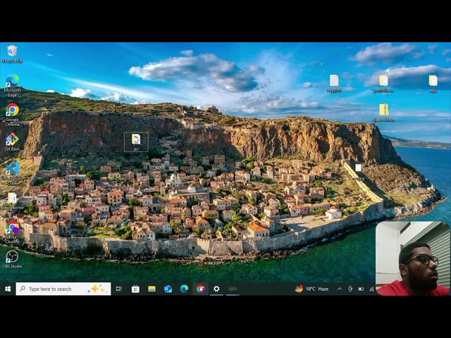Show hidden system tray icons chevron
The image size is (451, 338).
(x=340, y=289)
